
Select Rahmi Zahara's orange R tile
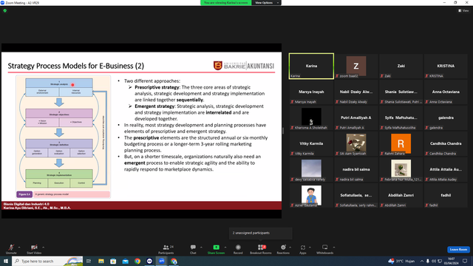click(x=401, y=143)
